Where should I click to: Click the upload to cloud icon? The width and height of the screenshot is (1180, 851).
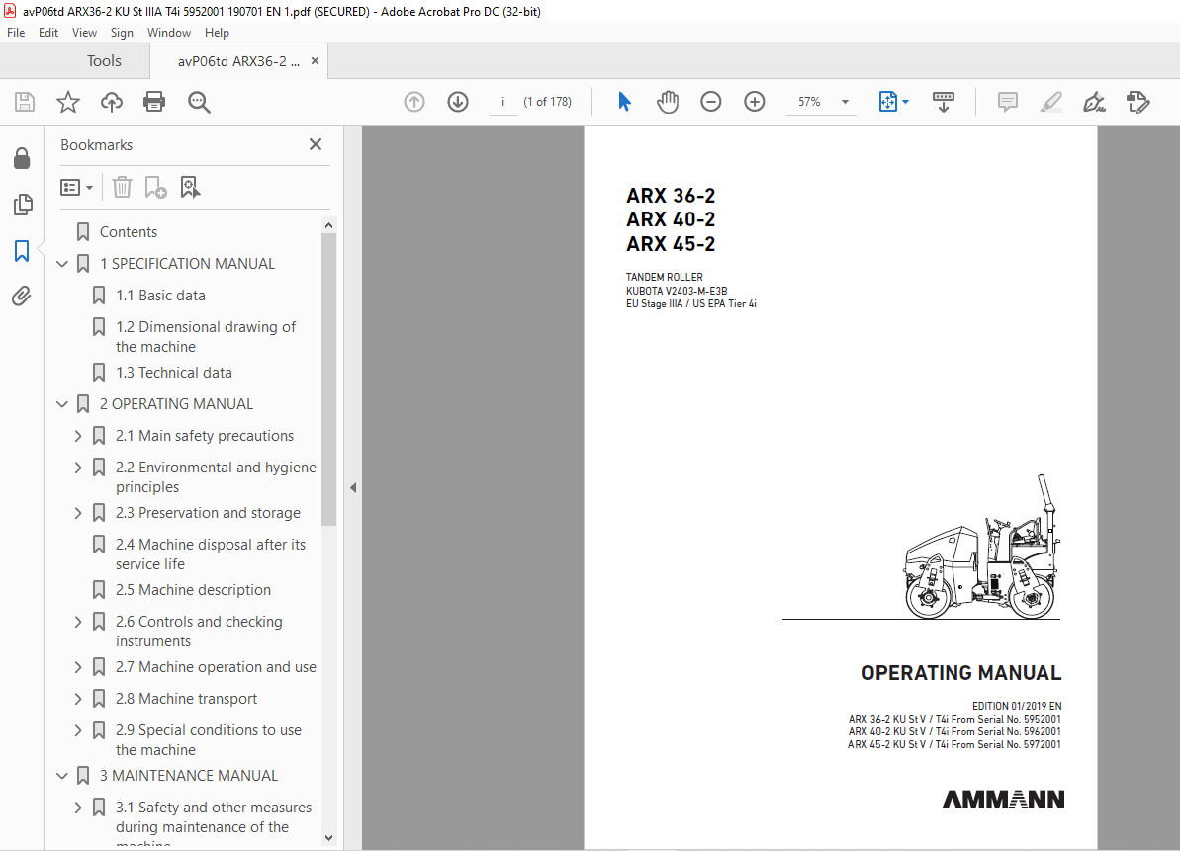tap(112, 102)
